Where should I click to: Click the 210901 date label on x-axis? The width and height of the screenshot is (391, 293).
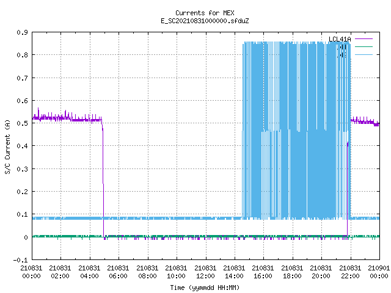pyautogui.click(x=379, y=268)
